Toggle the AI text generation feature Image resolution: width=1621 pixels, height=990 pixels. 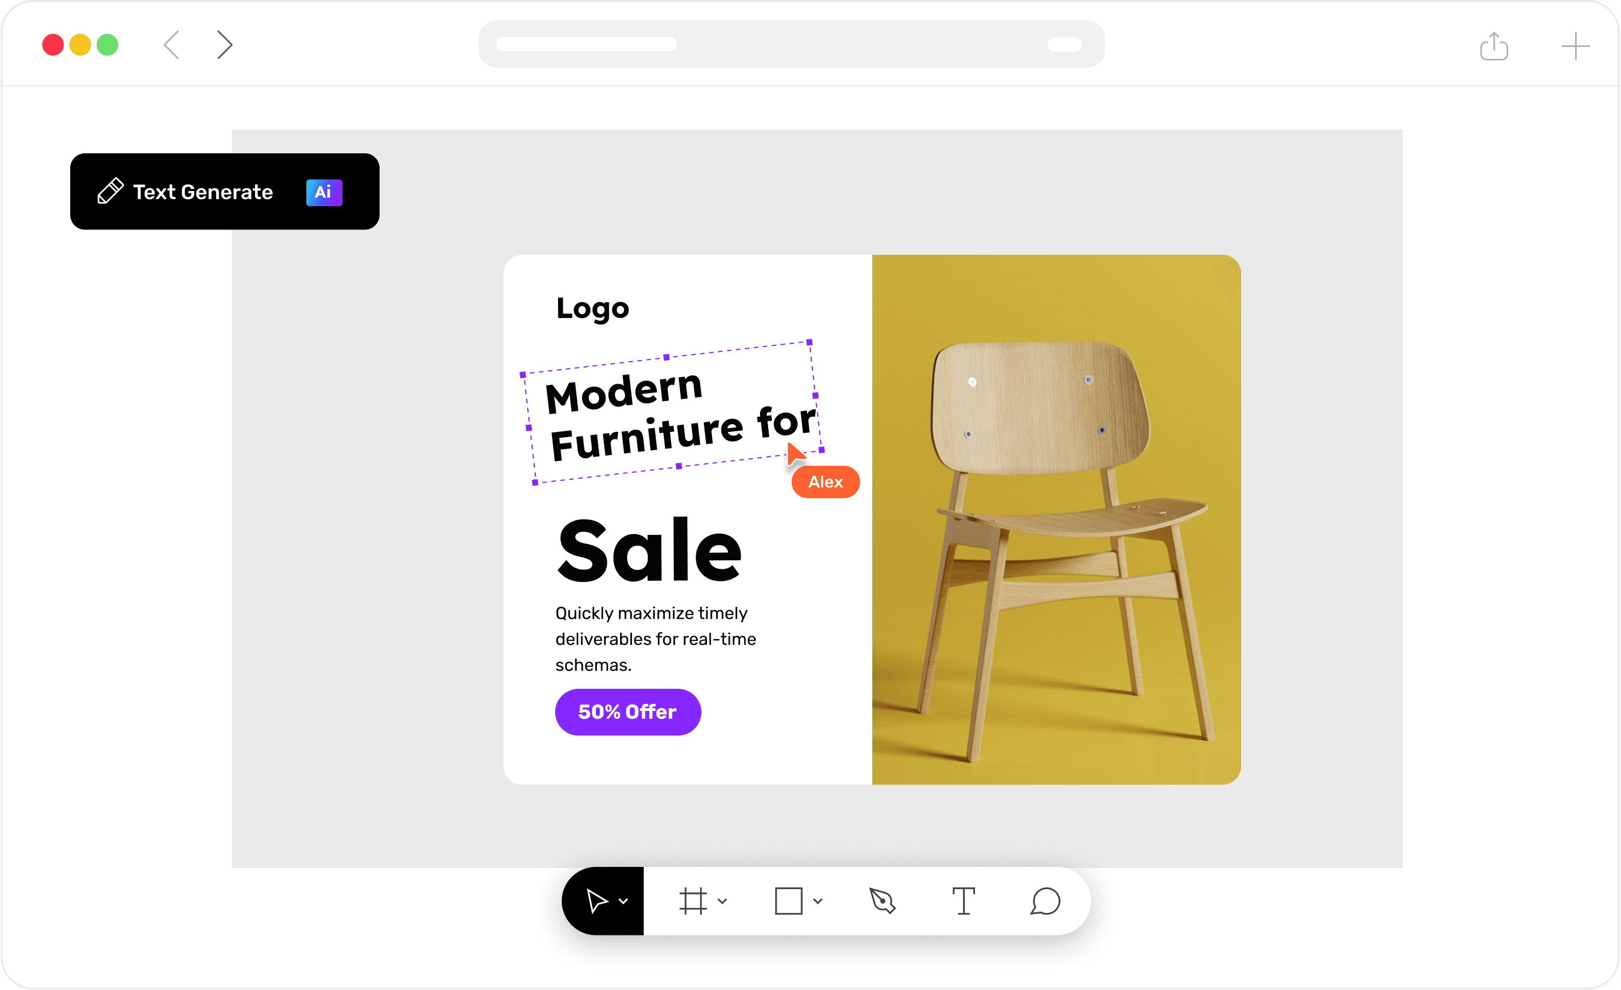(x=323, y=191)
